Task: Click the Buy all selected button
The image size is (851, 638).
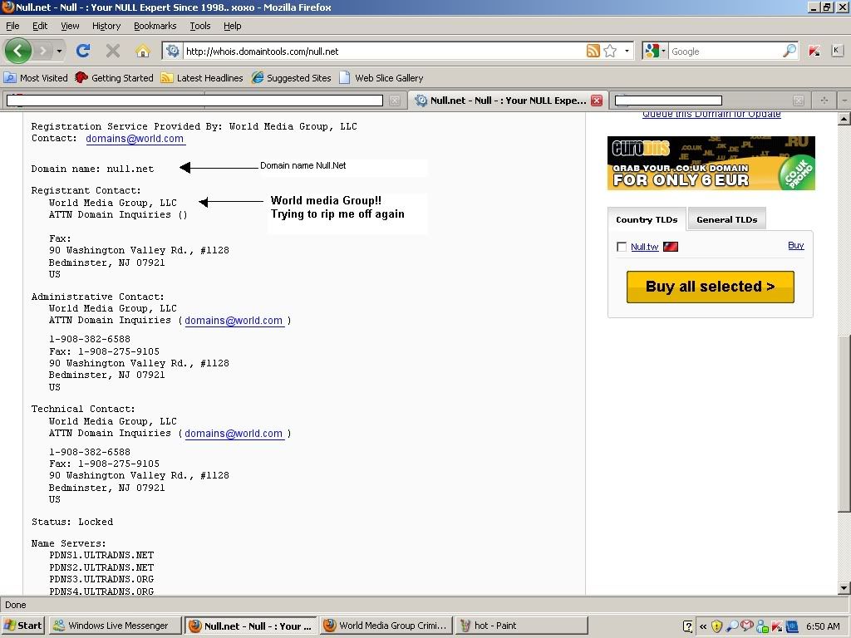Action: point(710,287)
